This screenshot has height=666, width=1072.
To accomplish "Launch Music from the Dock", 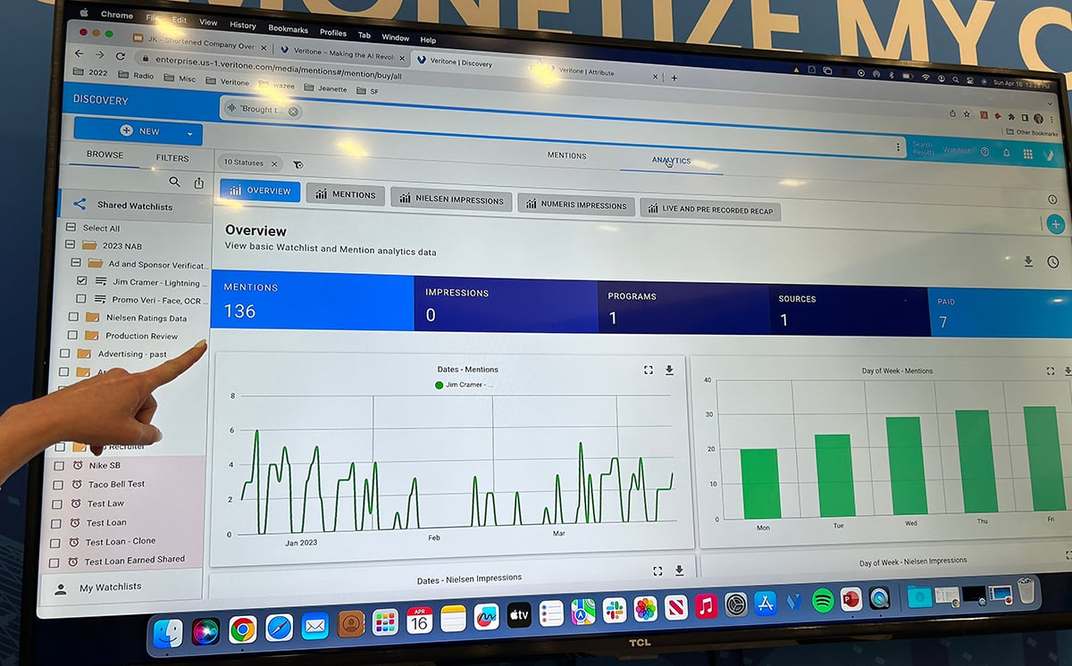I will [x=706, y=607].
